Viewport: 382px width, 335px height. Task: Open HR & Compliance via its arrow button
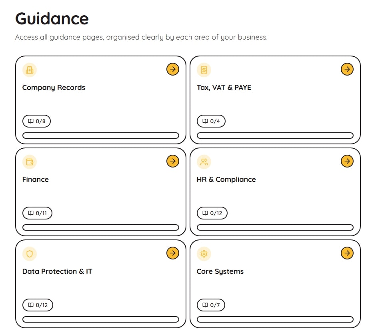(347, 161)
